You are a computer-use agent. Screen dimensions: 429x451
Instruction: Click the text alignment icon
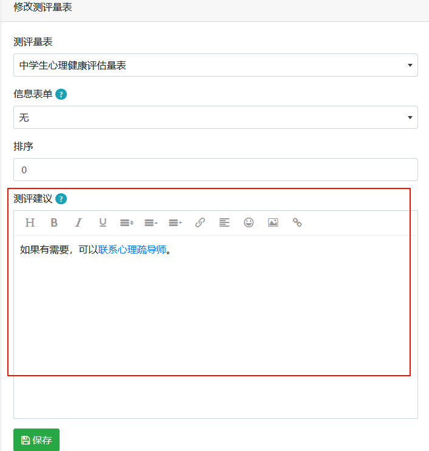(x=224, y=222)
